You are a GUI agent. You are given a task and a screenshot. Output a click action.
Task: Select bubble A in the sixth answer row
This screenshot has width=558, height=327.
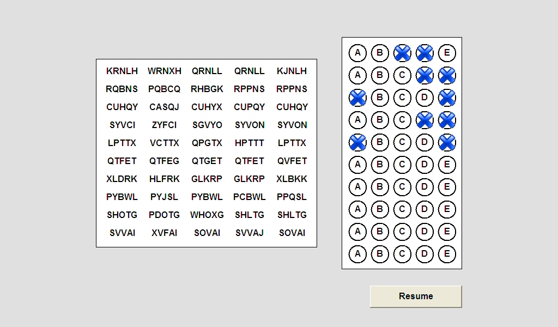coord(357,165)
